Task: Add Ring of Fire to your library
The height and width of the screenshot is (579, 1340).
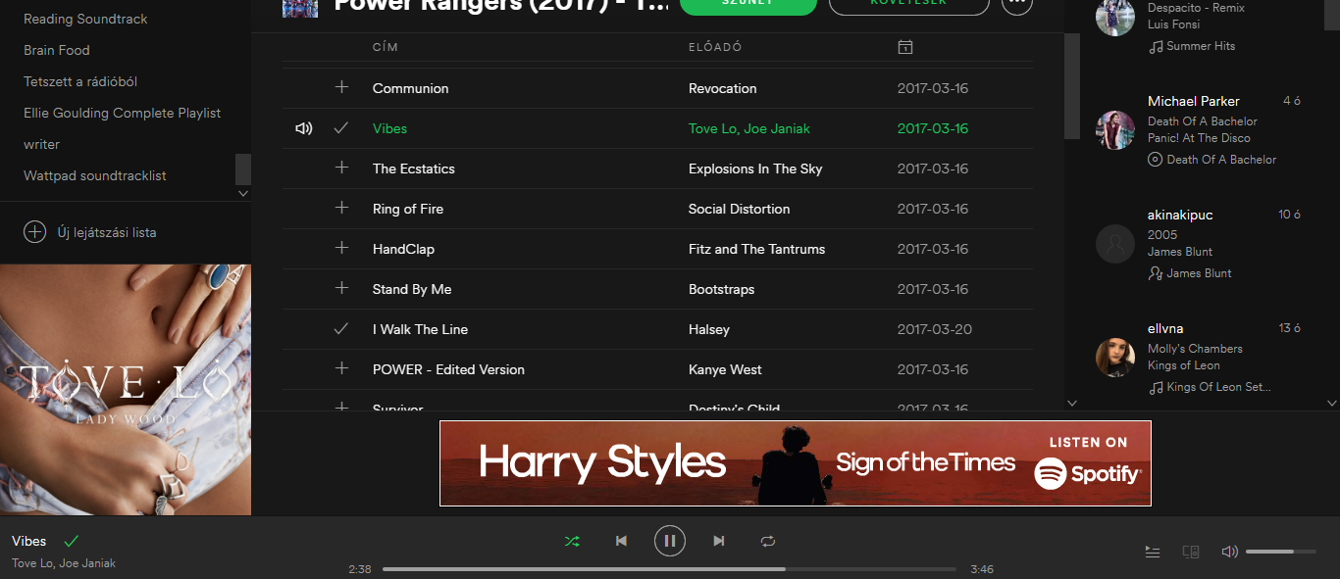Action: pyautogui.click(x=341, y=208)
